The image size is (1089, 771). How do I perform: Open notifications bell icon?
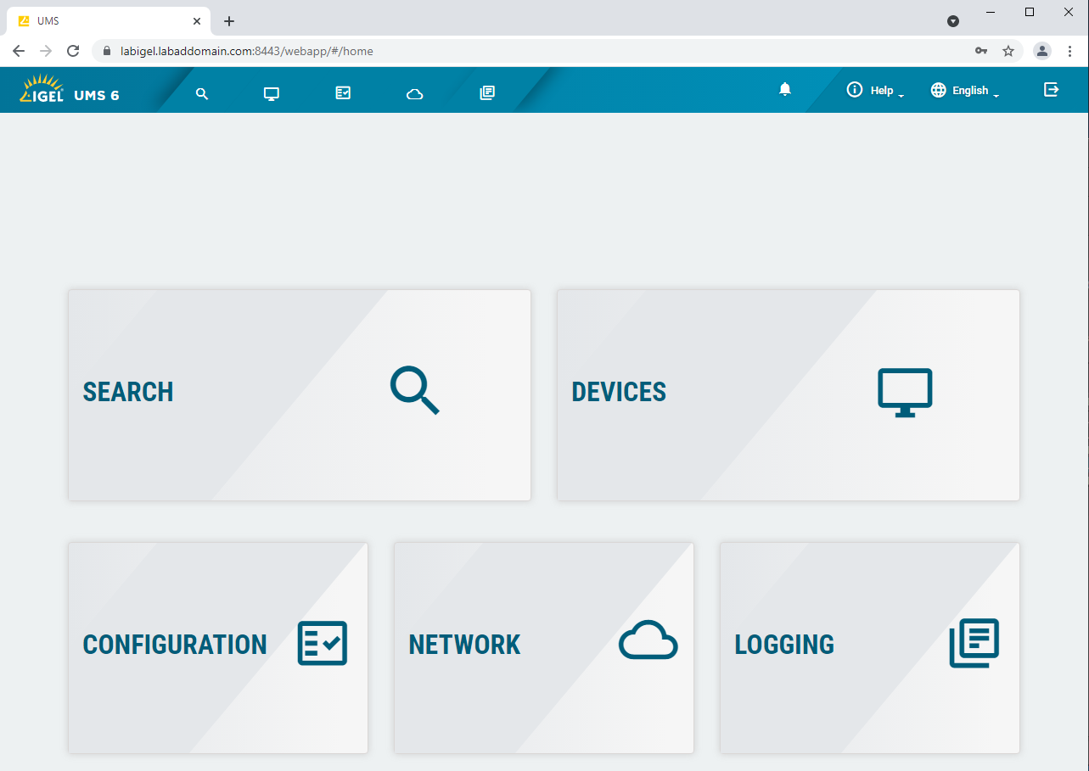[785, 90]
